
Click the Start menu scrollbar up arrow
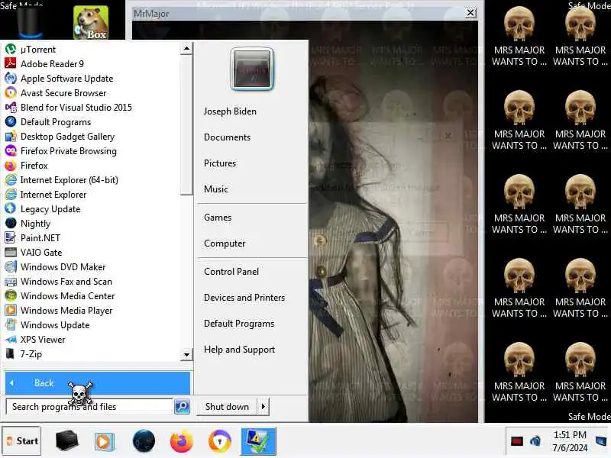click(x=186, y=49)
